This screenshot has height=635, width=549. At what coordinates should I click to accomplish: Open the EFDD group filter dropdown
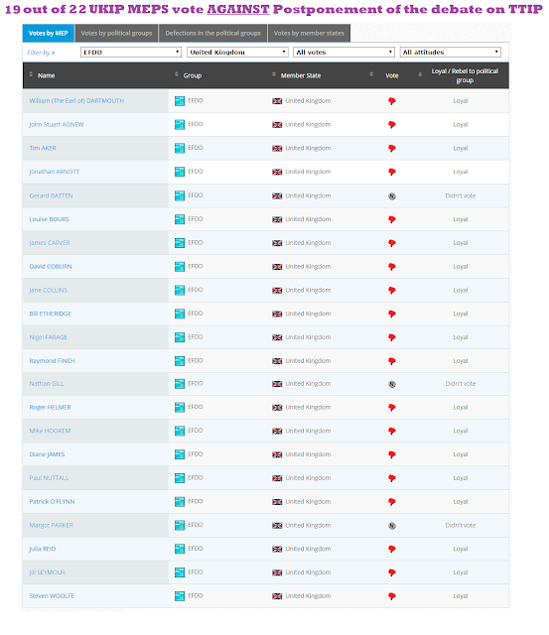[130, 53]
